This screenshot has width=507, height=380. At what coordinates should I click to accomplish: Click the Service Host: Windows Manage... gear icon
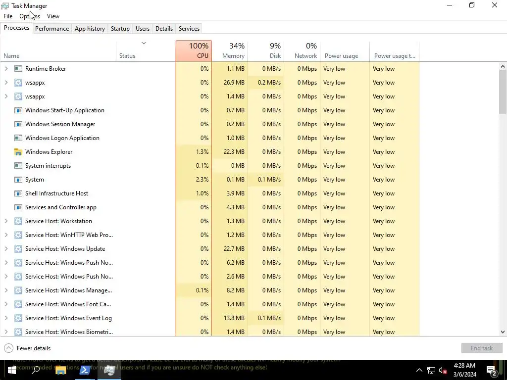[18, 290]
